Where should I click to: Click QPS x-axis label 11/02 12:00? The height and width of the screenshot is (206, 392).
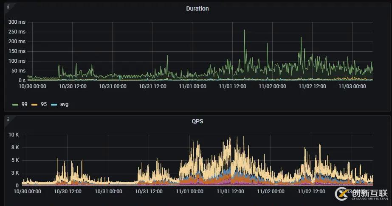[x=311, y=192]
